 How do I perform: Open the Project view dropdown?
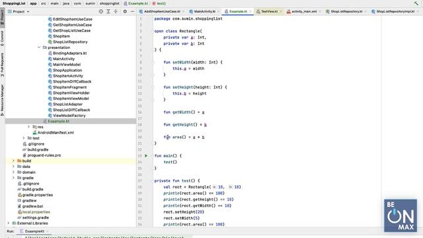coord(19,12)
